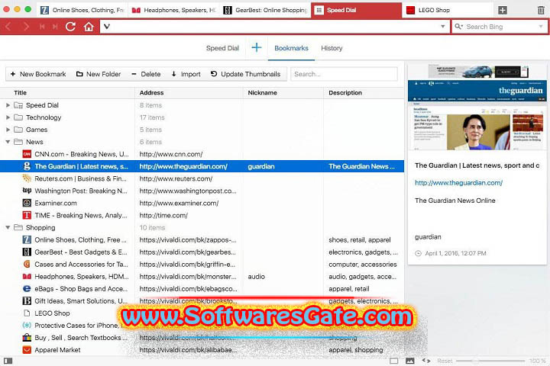The width and height of the screenshot is (550, 366).
Task: Select the Bookmarks section
Action: pyautogui.click(x=291, y=48)
